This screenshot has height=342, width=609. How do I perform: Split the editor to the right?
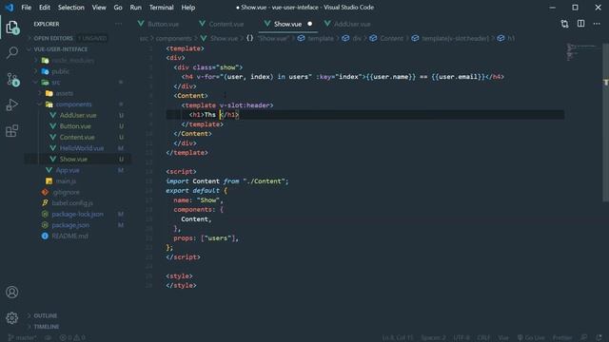pyautogui.click(x=580, y=24)
